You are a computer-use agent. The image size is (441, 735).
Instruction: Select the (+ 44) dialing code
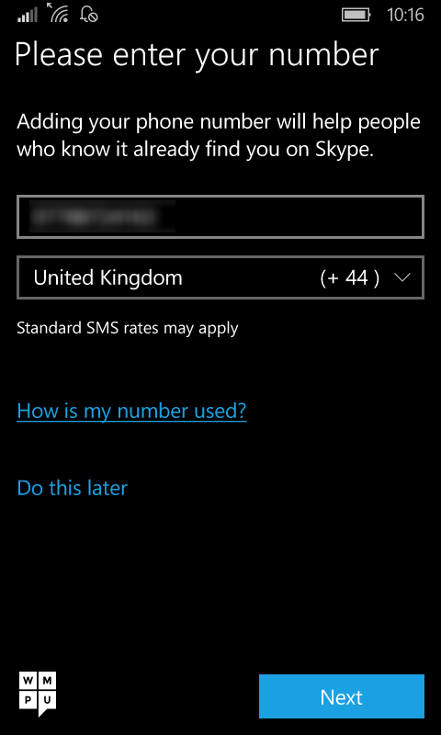tap(350, 278)
